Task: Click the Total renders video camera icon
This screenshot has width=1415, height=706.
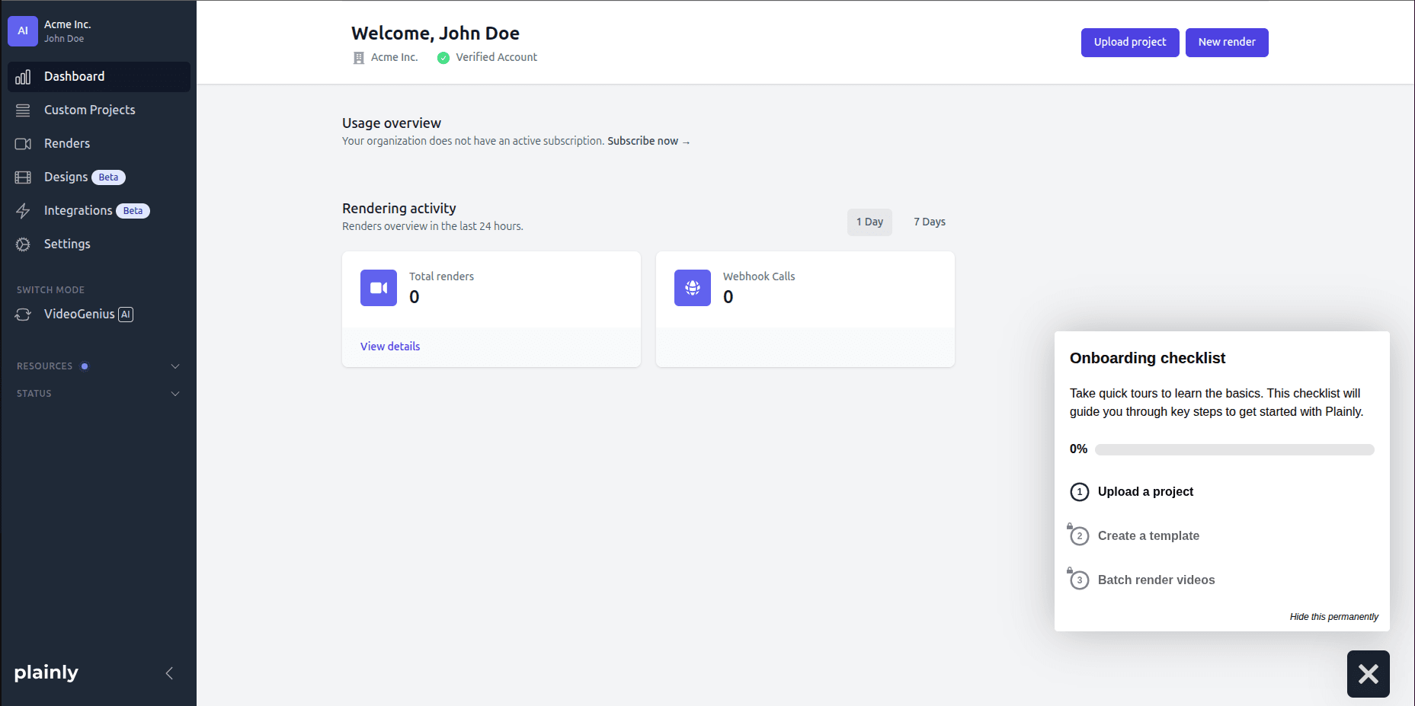Action: click(379, 288)
